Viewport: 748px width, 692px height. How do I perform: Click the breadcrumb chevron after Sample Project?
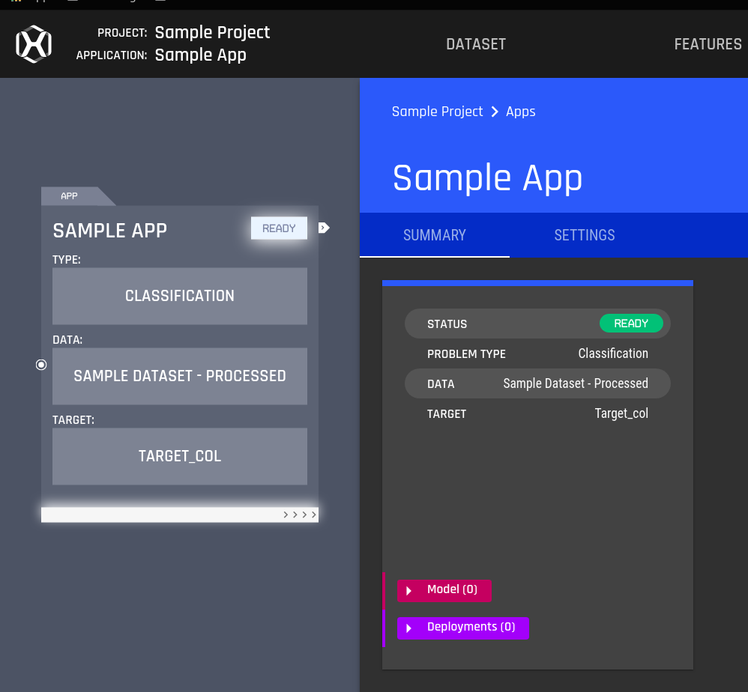click(x=494, y=112)
